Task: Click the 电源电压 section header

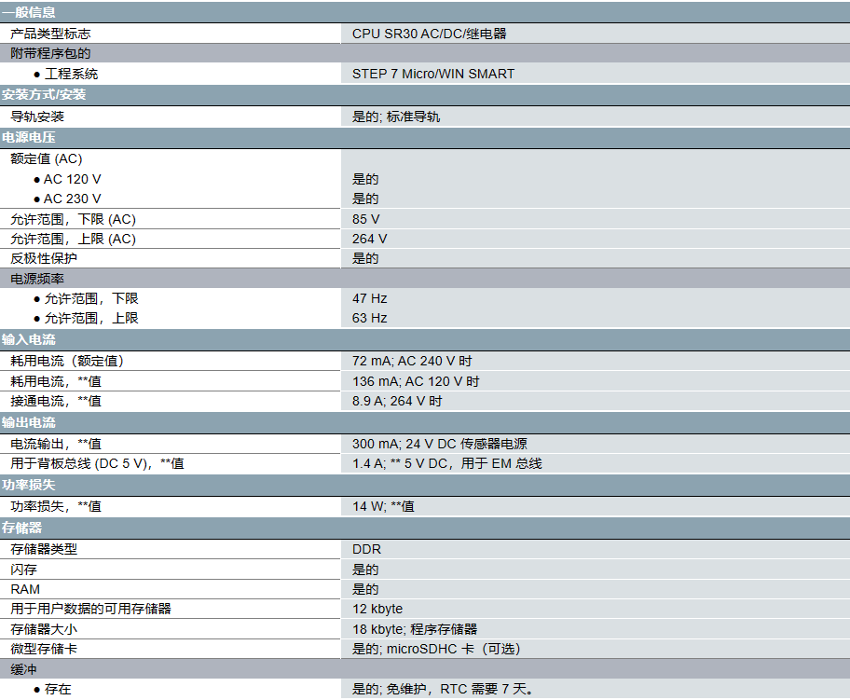Action: (x=29, y=138)
